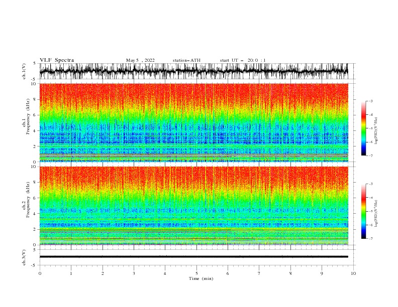Viewport: 398px width, 307px height.
Task: Click time axis tick label "6"
Action: [x=228, y=273]
